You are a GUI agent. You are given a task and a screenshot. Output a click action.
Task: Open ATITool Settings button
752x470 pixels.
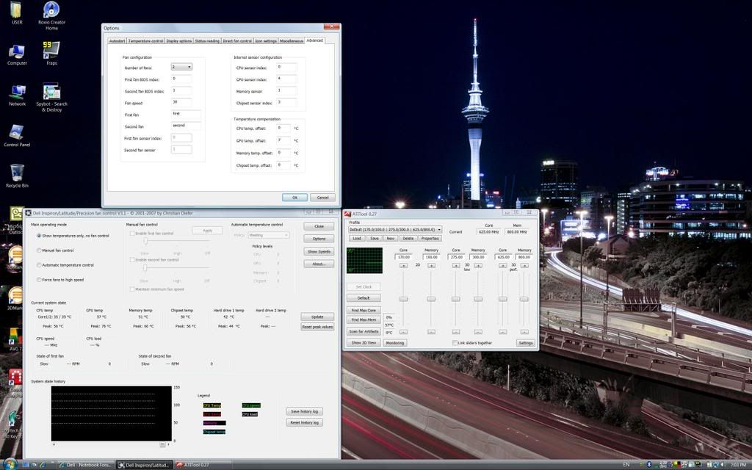point(526,343)
